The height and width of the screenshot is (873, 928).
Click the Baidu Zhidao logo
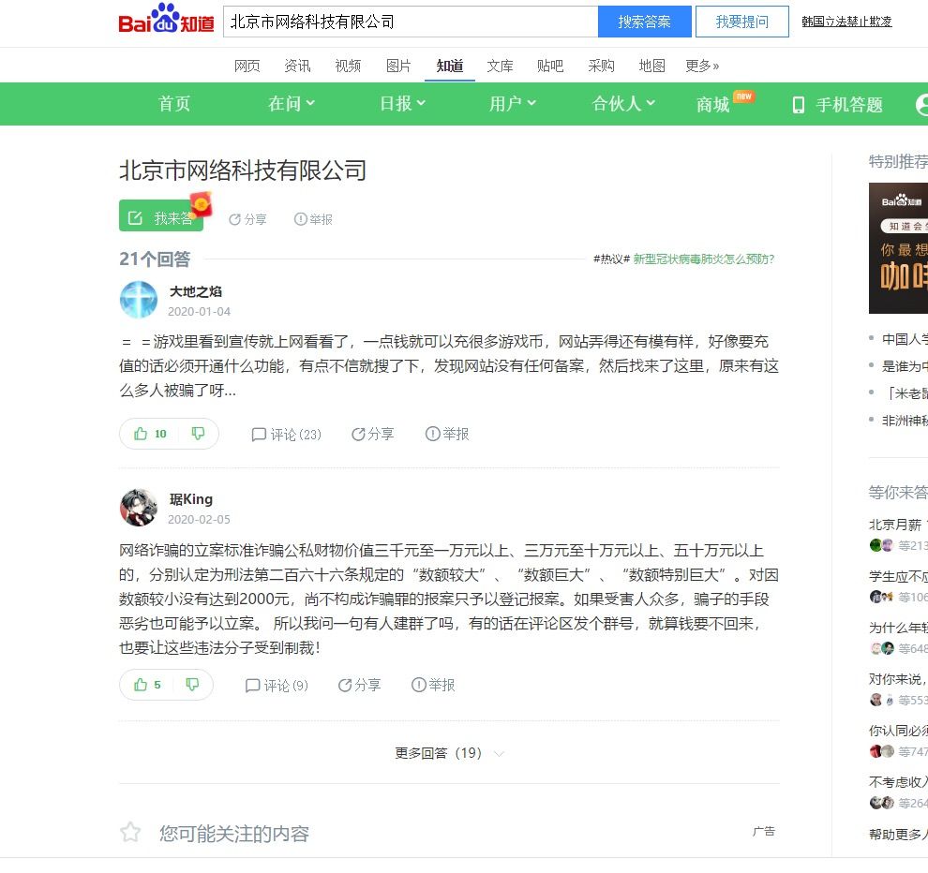coord(166,20)
